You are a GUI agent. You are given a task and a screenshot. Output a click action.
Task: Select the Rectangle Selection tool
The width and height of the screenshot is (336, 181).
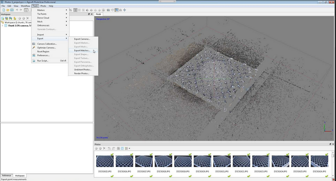[x=30, y=10]
